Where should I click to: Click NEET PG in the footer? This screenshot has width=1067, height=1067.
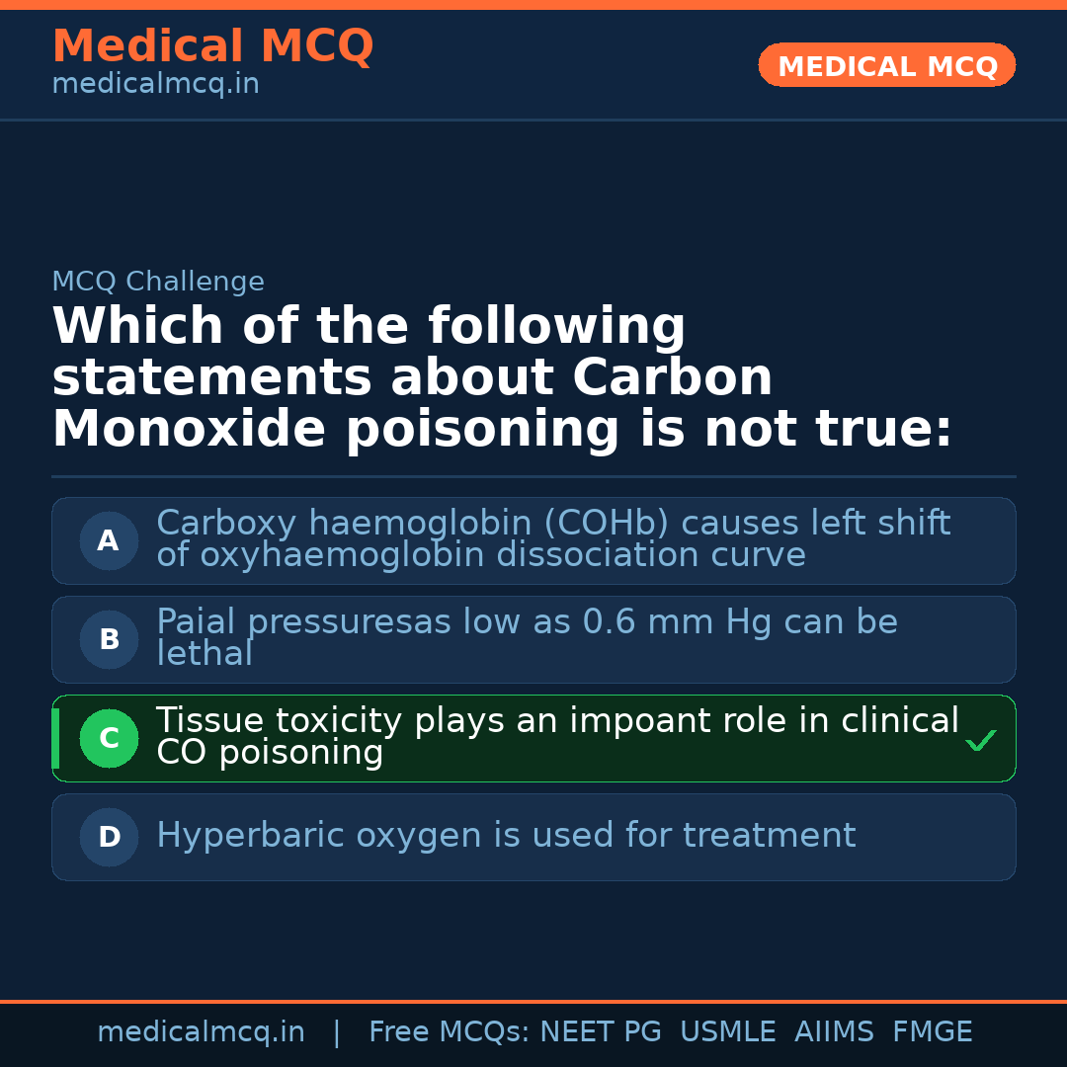click(601, 1032)
